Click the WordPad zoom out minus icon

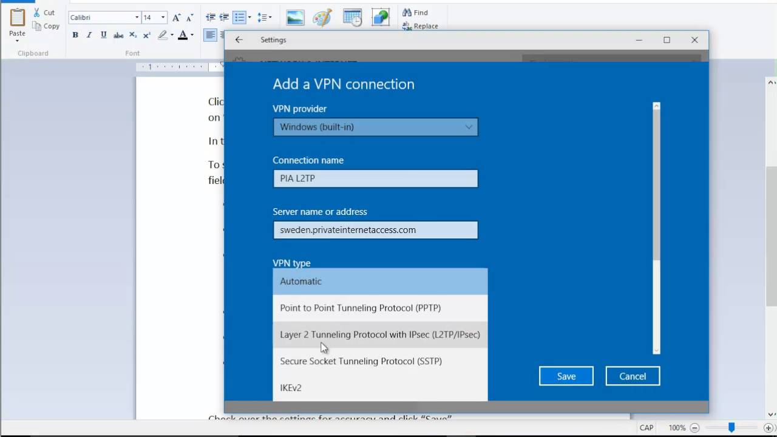[694, 428]
